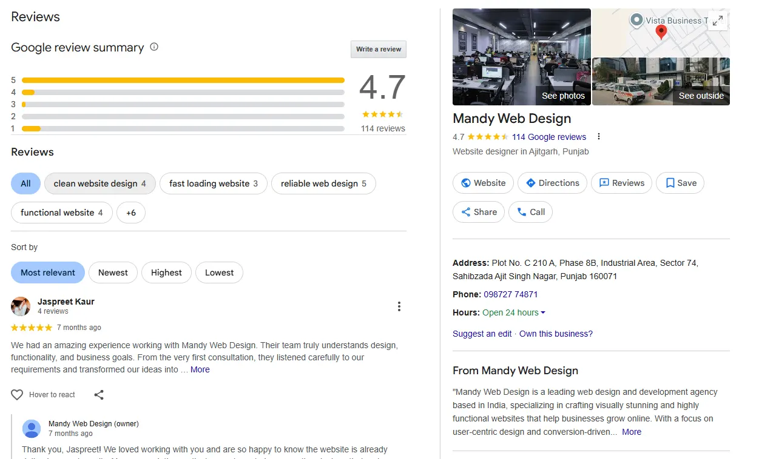Share Jaspreet Kaur's review
The image size is (776, 459).
click(x=99, y=395)
